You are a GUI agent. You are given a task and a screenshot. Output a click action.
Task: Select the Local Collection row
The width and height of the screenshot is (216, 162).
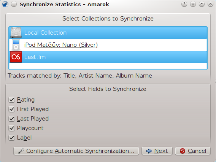108,33
